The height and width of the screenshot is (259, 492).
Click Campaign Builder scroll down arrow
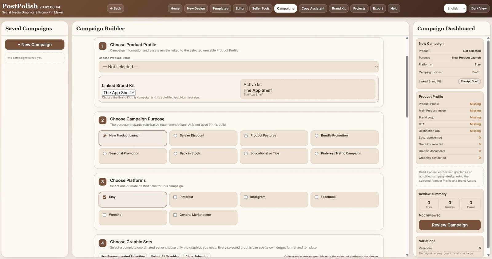[x=407, y=255]
